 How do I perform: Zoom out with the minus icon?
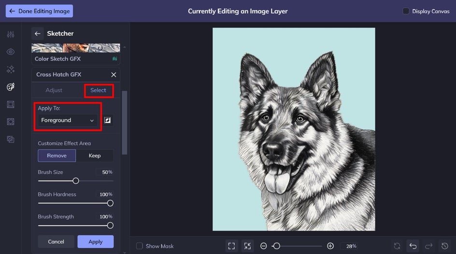tap(263, 246)
